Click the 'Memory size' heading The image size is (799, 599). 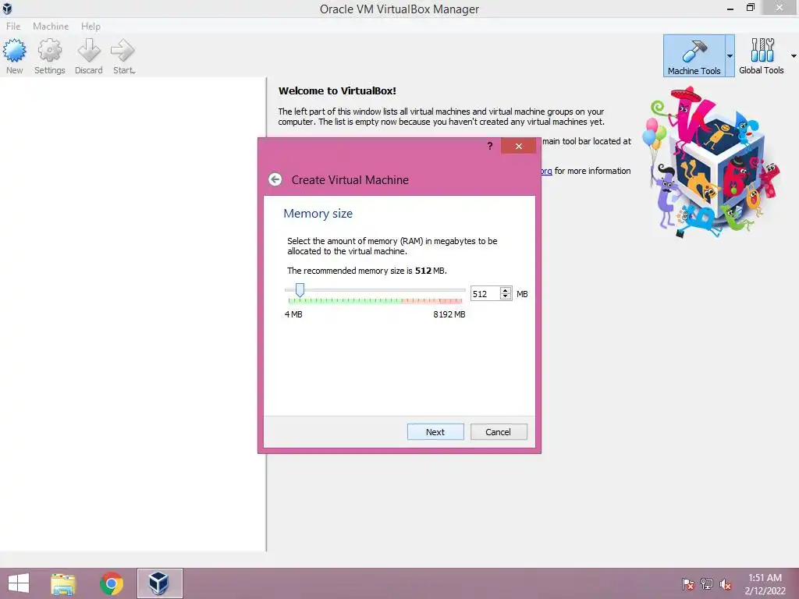[318, 214]
